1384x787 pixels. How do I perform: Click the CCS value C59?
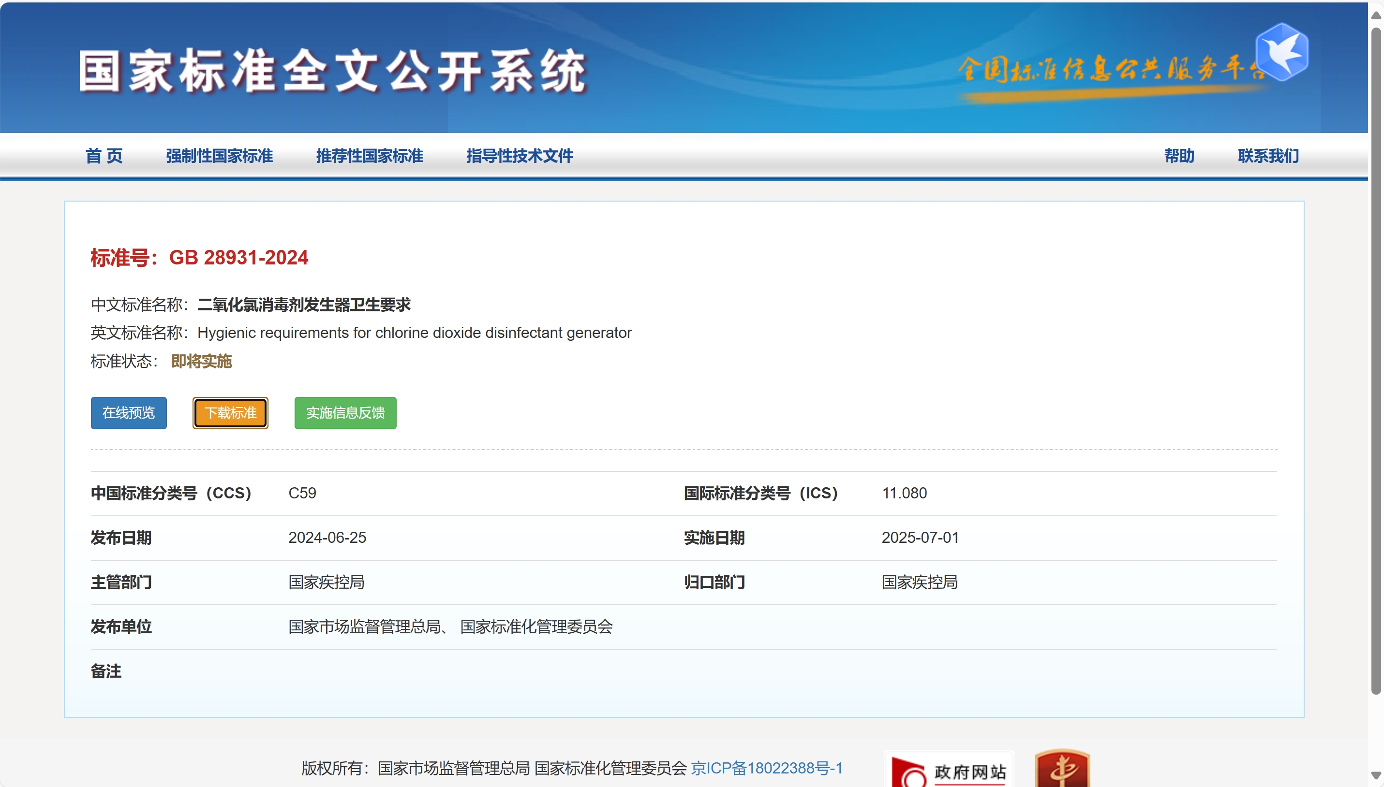[302, 493]
